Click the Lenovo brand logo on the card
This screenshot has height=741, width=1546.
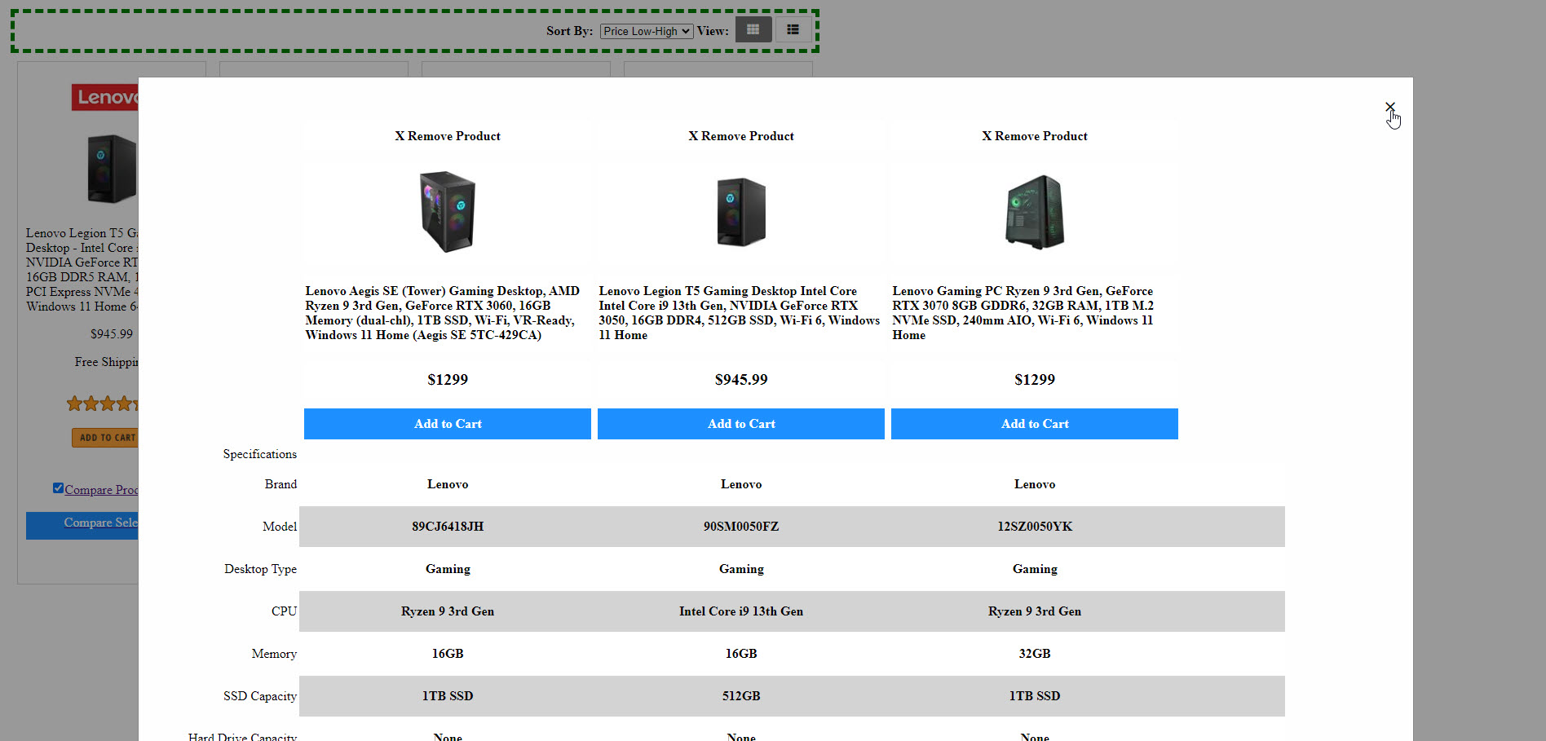105,97
